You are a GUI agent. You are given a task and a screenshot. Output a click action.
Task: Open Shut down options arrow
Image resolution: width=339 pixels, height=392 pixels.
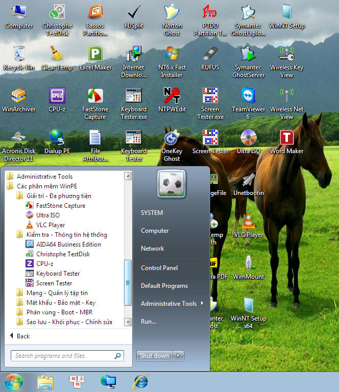coord(178,355)
